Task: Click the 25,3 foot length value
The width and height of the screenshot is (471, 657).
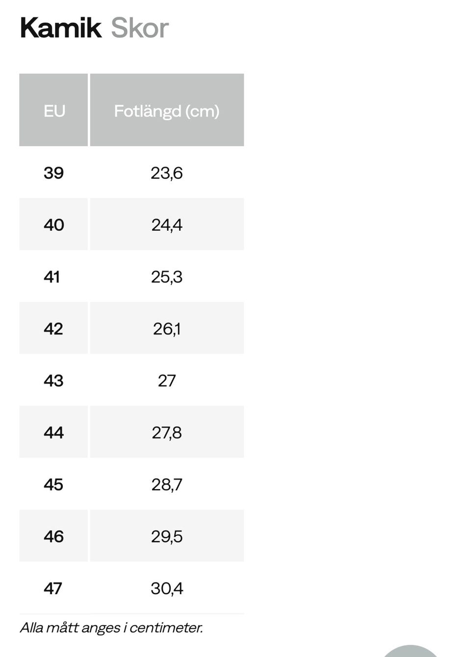Action: click(167, 277)
